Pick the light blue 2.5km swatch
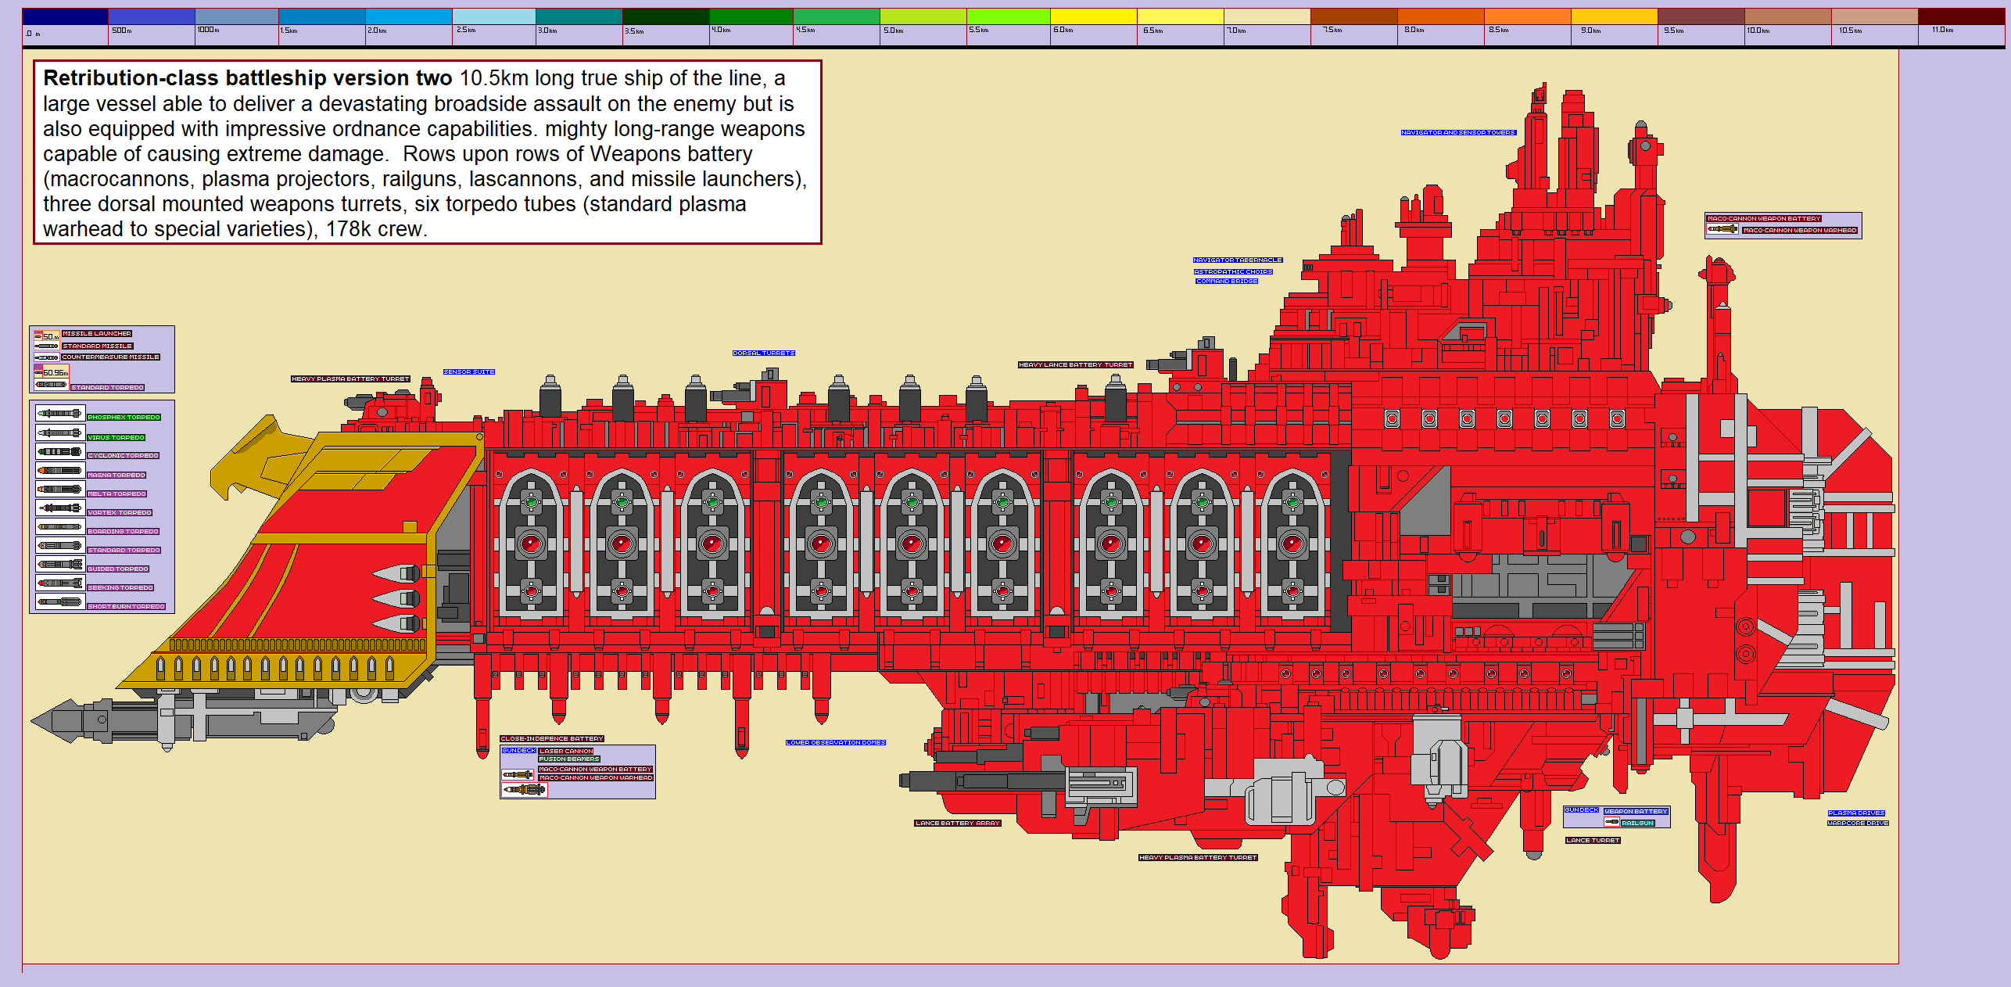Image resolution: width=2011 pixels, height=987 pixels. click(494, 16)
